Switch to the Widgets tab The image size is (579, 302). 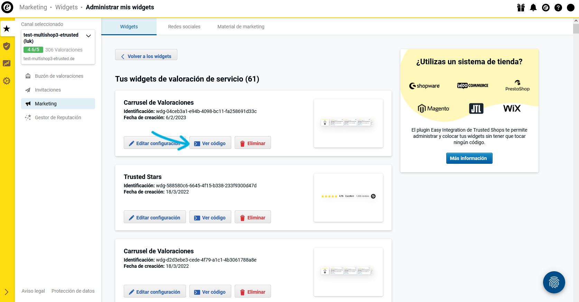click(x=129, y=27)
